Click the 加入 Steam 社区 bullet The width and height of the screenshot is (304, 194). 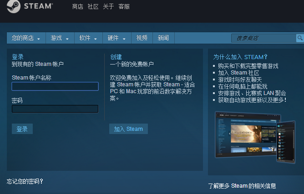[x=238, y=73]
